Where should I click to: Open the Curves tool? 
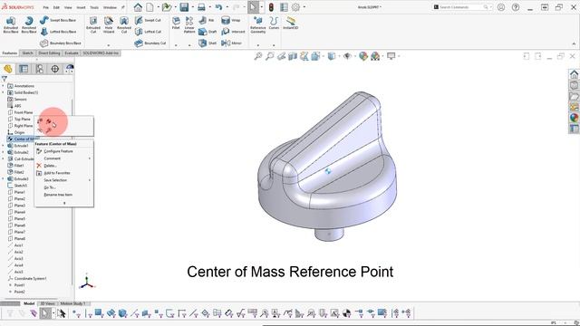pyautogui.click(x=274, y=23)
